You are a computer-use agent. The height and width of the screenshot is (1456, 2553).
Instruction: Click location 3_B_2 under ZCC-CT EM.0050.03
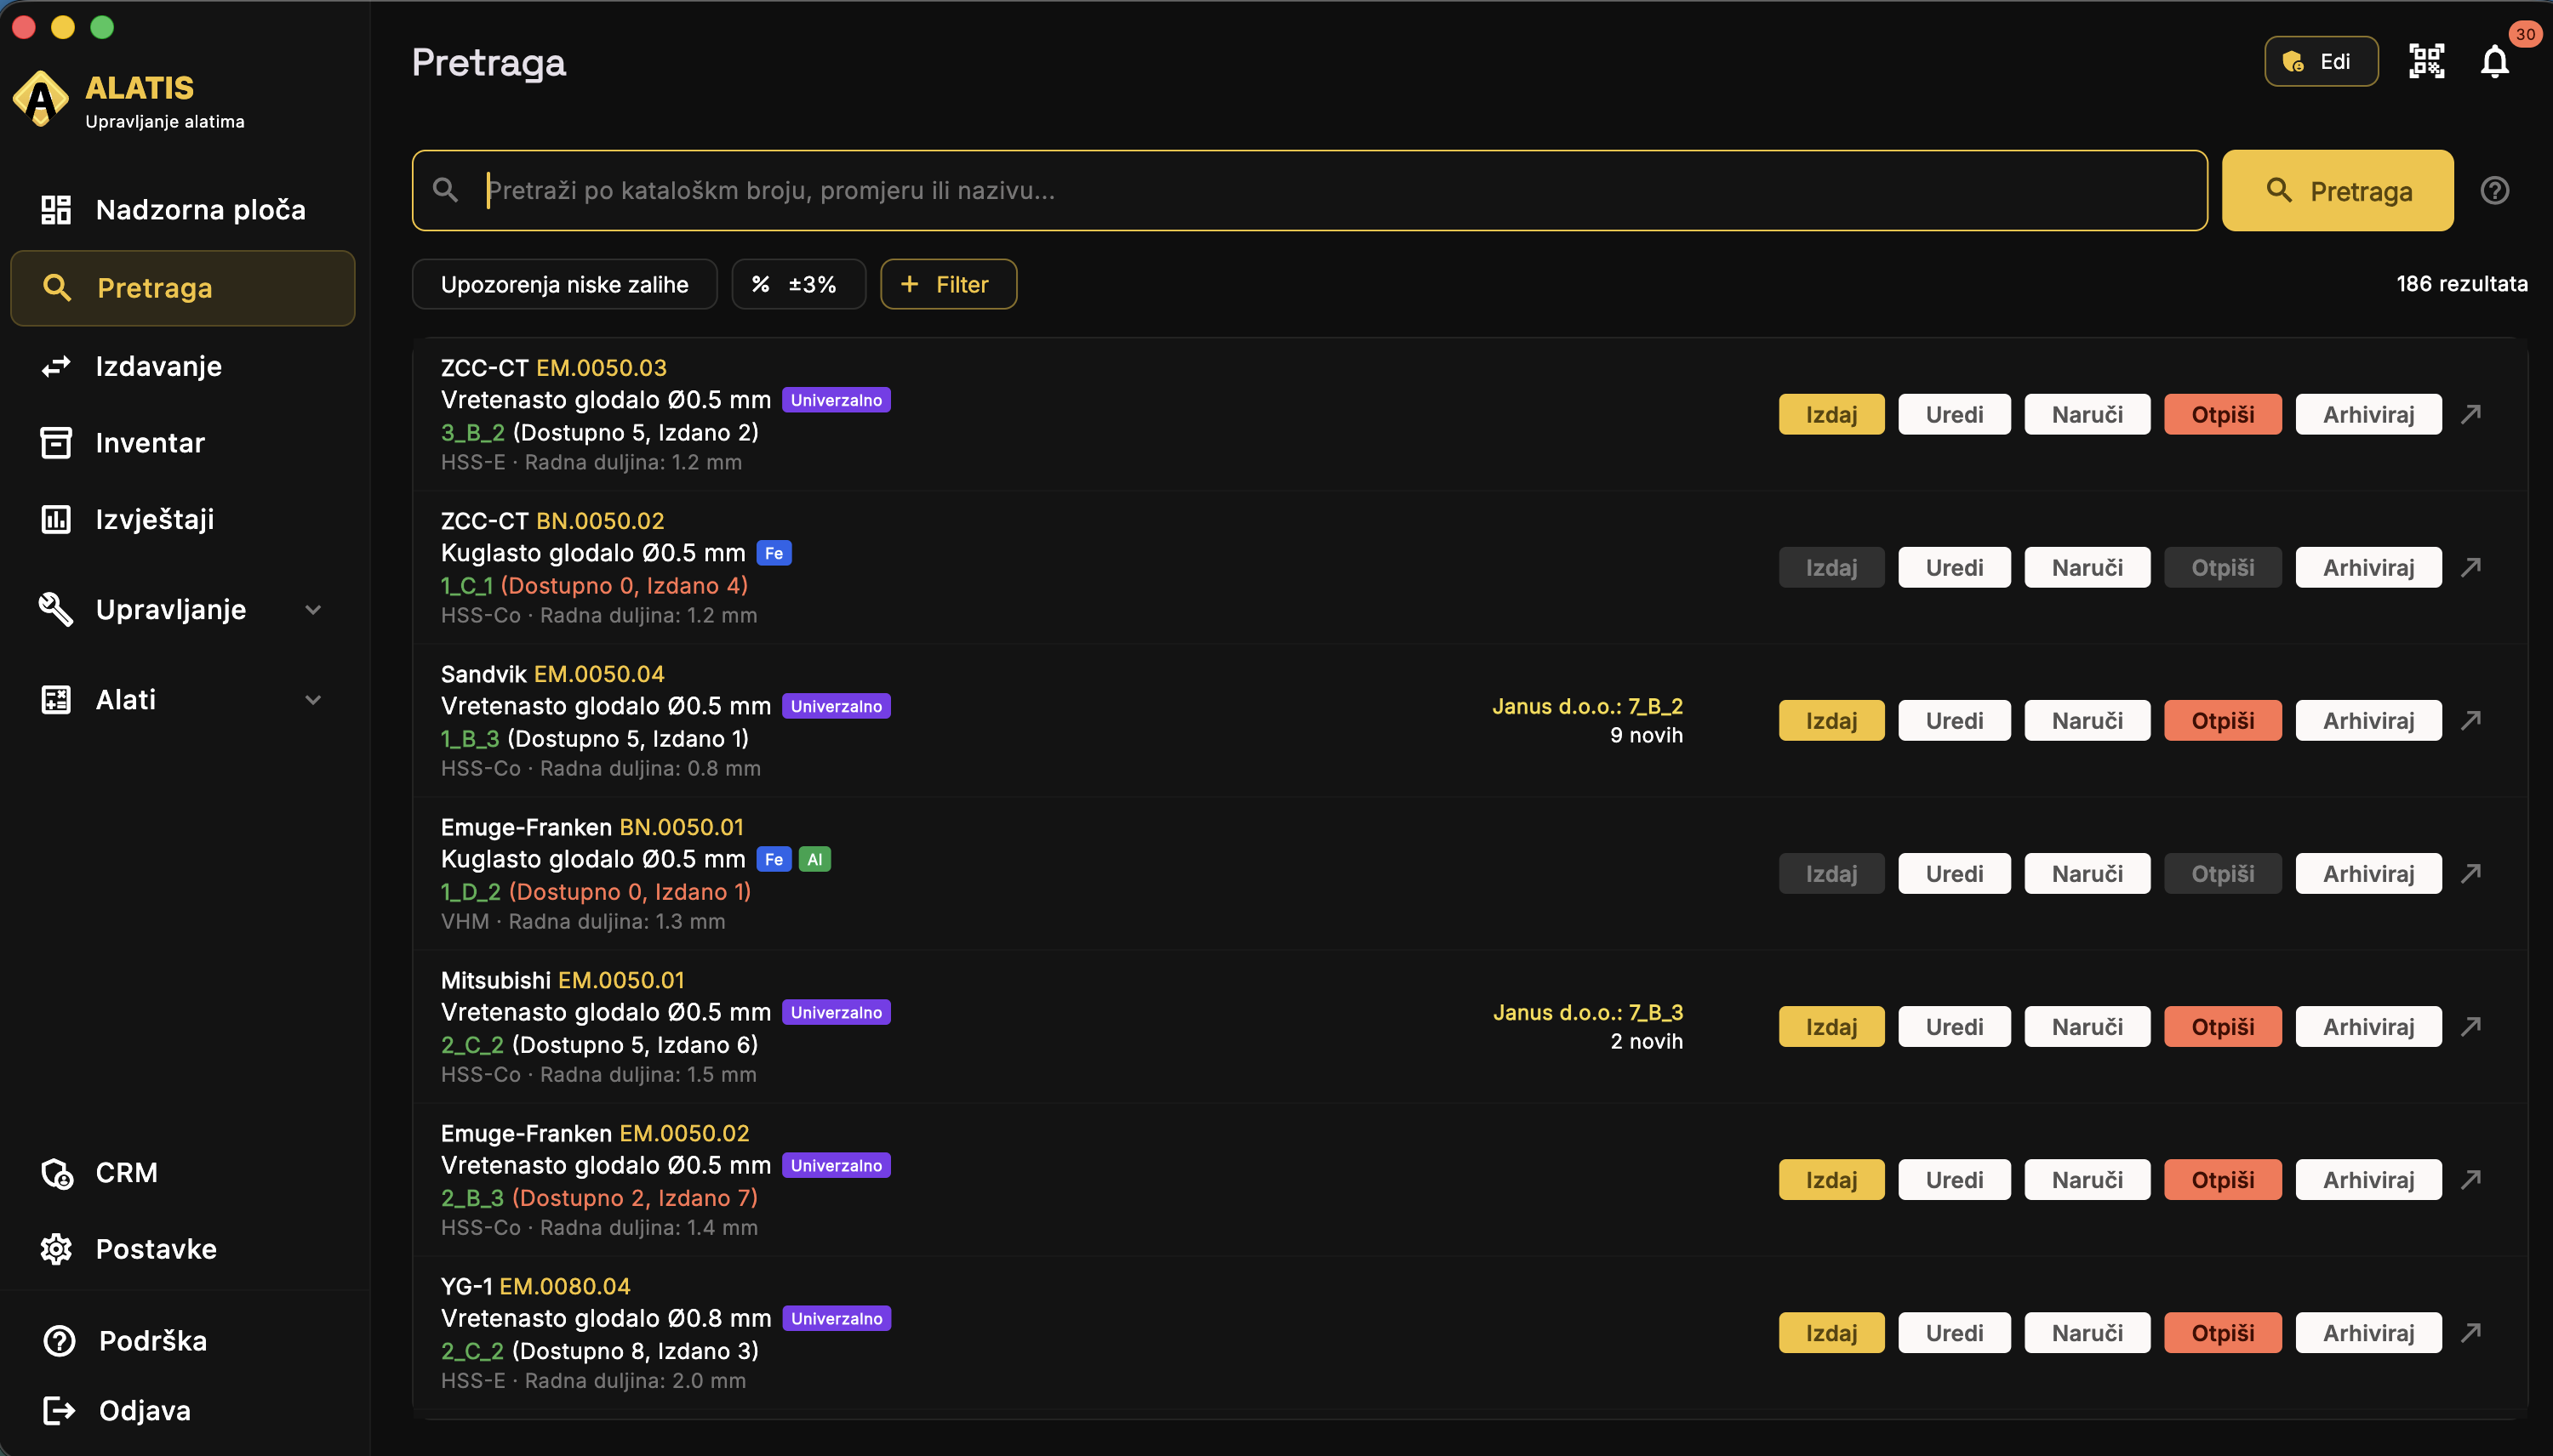[472, 432]
